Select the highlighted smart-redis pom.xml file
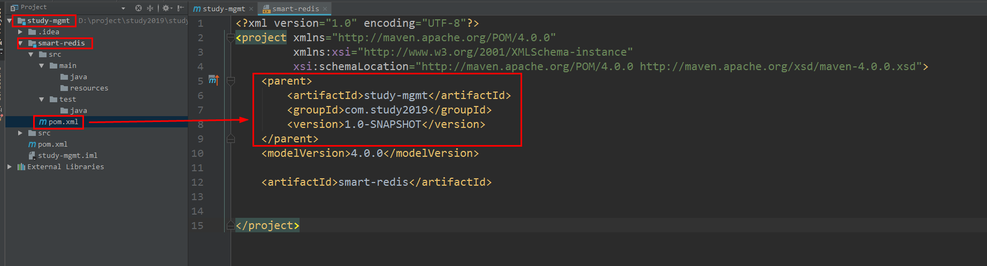Viewport: 987px width, 266px height. tap(63, 122)
